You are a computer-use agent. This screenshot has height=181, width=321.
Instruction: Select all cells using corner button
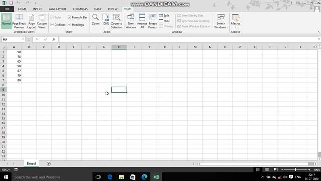point(3,47)
